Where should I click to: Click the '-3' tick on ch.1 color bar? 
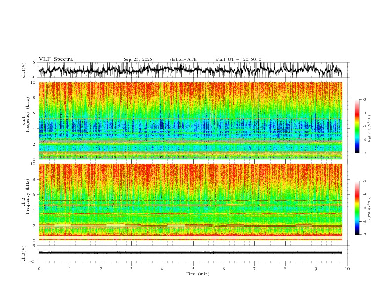click(364, 99)
